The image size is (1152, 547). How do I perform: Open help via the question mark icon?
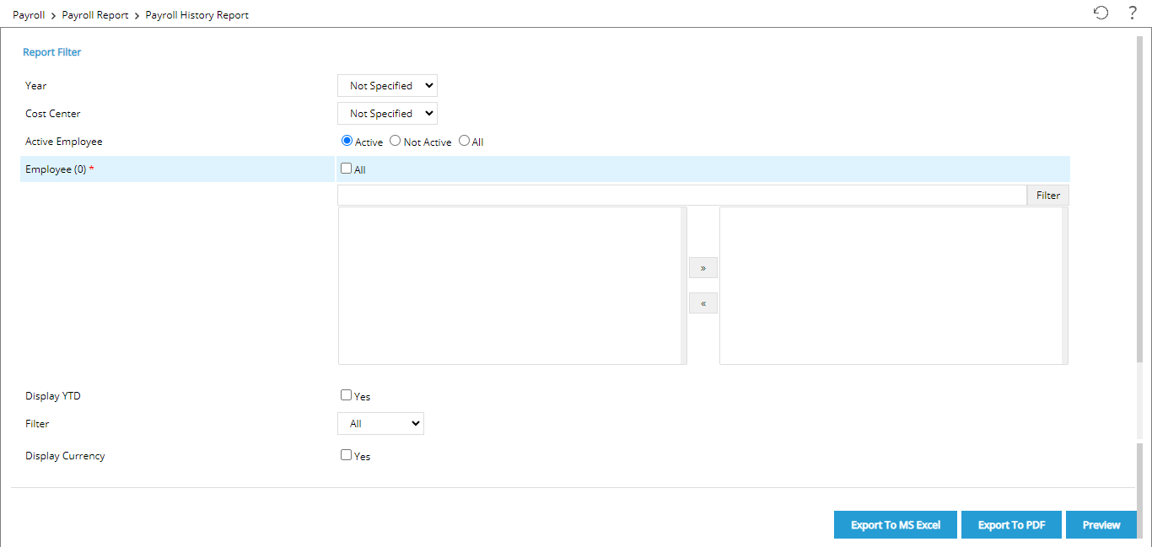point(1133,13)
